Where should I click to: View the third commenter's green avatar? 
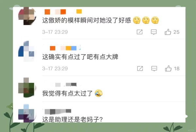tap(27, 87)
